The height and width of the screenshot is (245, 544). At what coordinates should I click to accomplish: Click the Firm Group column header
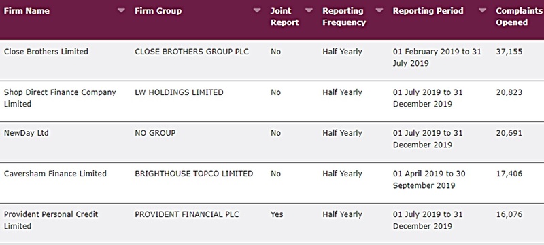coord(158,11)
